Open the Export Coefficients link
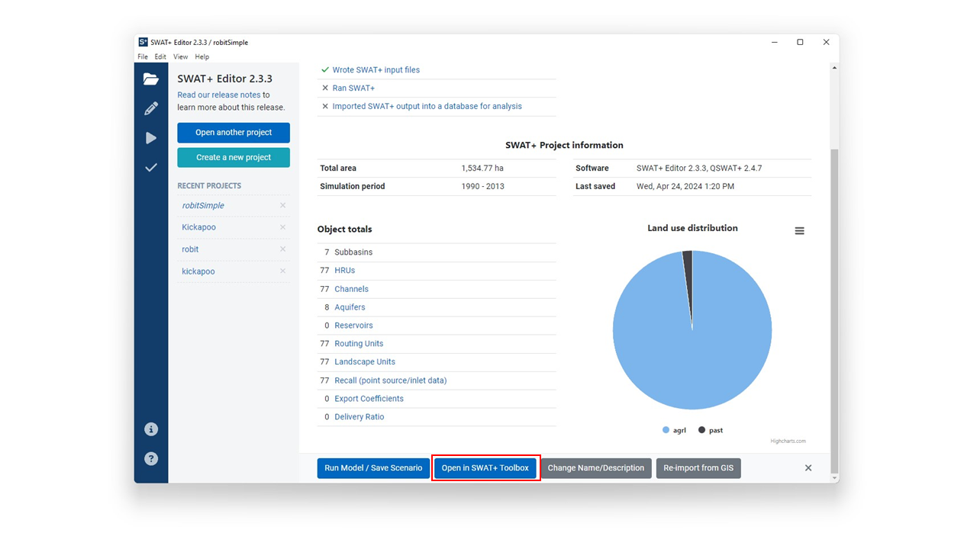 point(369,399)
